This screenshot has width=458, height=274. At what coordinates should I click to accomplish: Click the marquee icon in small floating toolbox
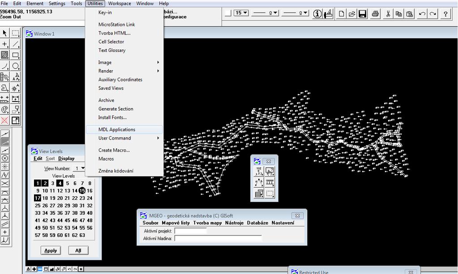click(270, 193)
